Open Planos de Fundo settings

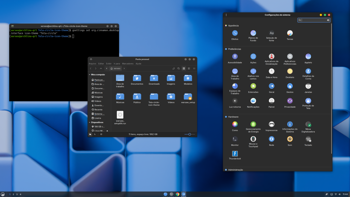click(x=253, y=33)
